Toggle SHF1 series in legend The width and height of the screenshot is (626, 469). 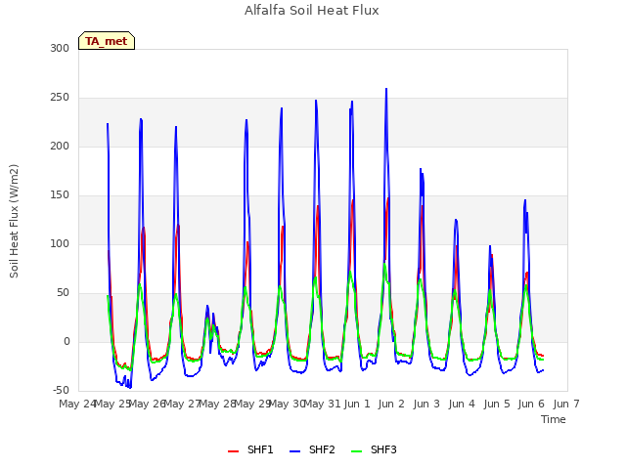[x=250, y=449]
